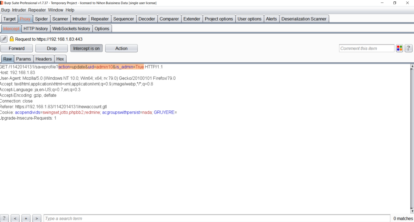The width and height of the screenshot is (414, 222).
Task: Switch to the Intruder main tab
Action: coord(80,19)
